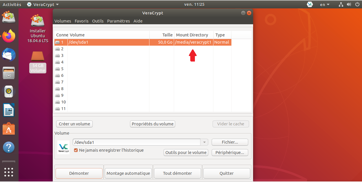Open Firefox from the dock

coord(9,36)
